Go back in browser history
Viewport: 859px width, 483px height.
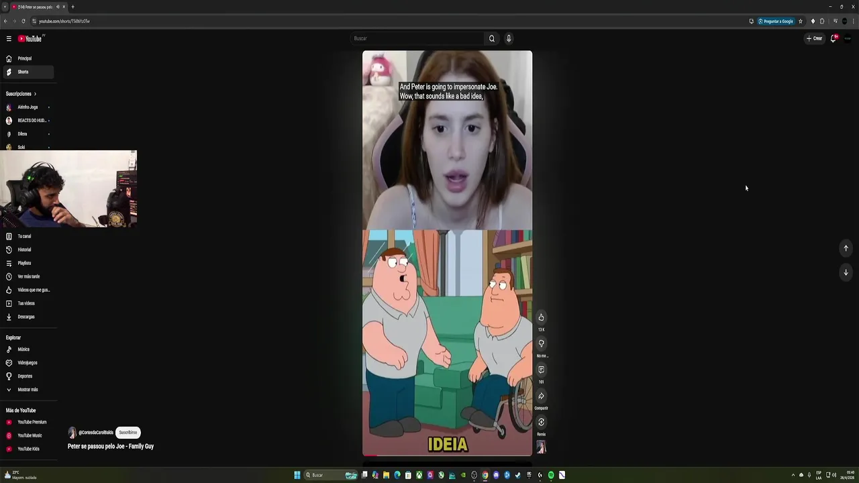(5, 21)
